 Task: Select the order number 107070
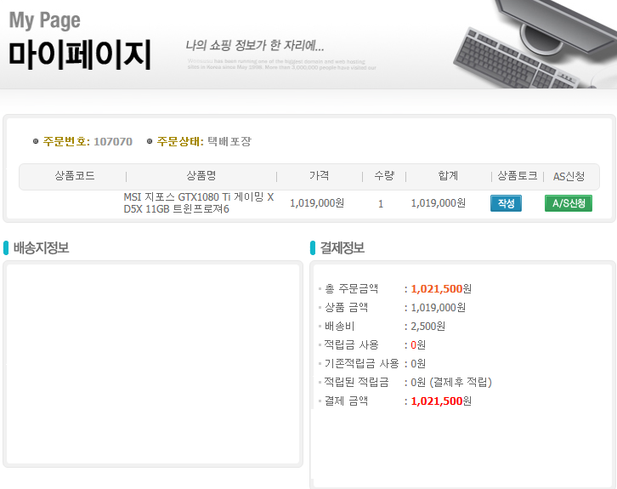point(112,141)
